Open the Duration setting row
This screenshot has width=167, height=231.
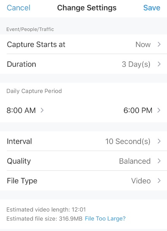[83, 64]
